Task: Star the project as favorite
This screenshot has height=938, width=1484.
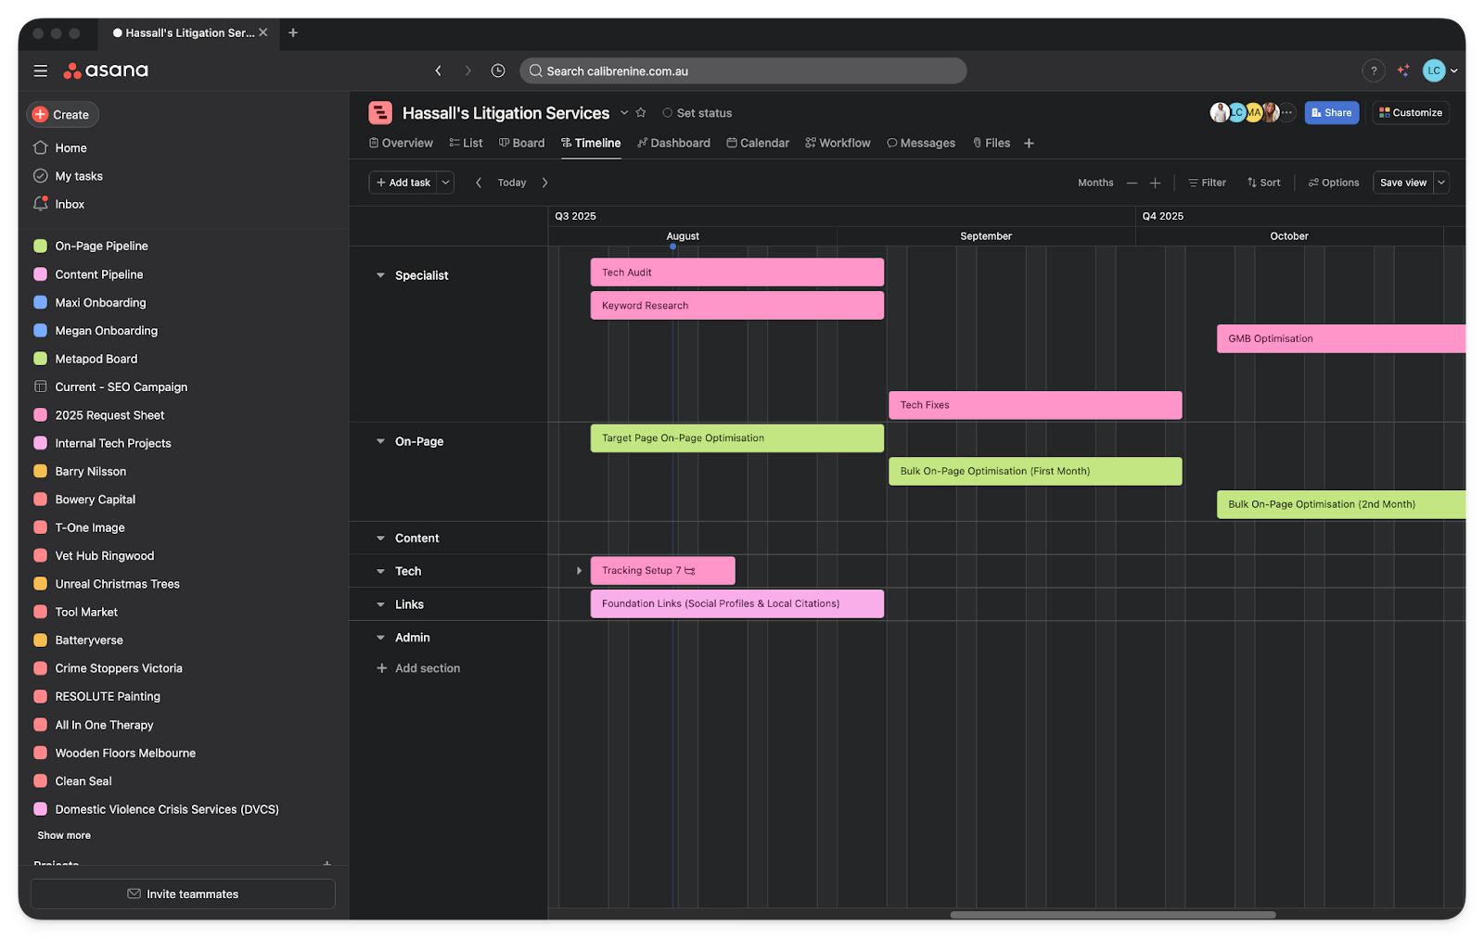Action: tap(641, 113)
